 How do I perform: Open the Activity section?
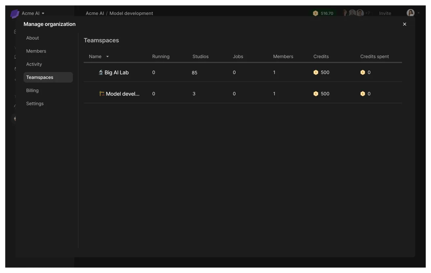coord(34,64)
